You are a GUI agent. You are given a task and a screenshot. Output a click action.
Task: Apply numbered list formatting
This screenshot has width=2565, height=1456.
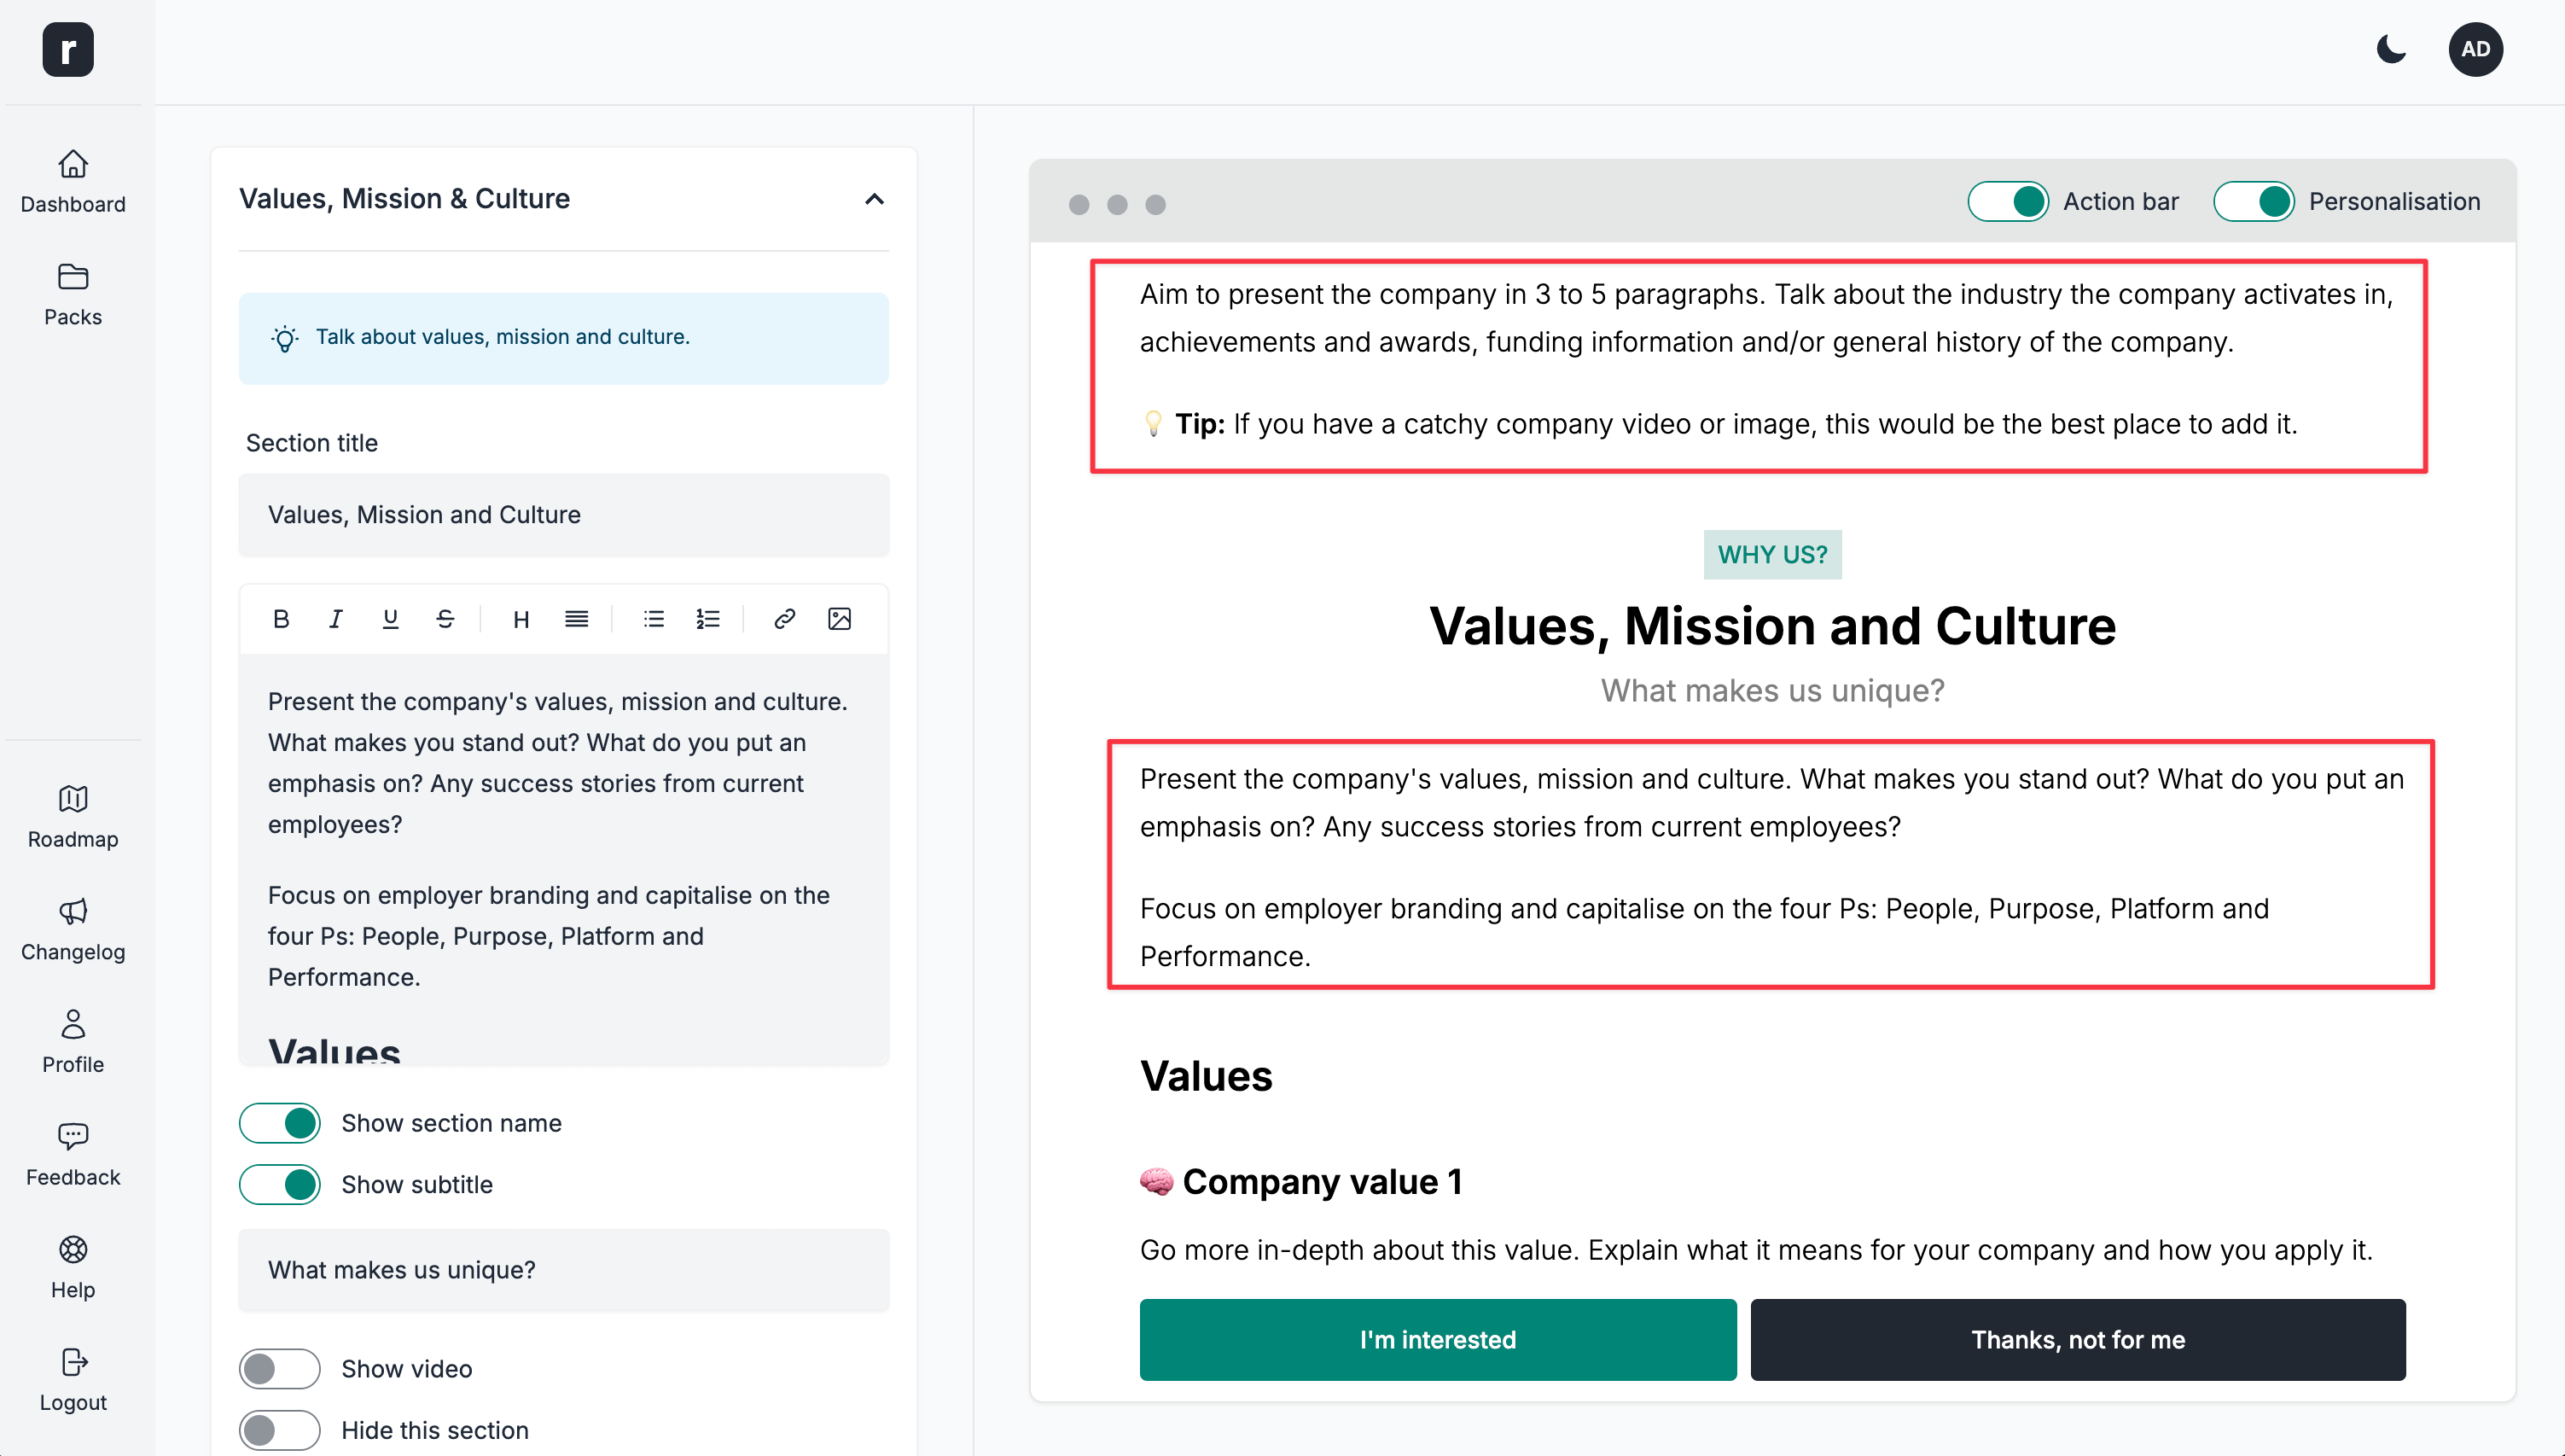click(x=707, y=619)
